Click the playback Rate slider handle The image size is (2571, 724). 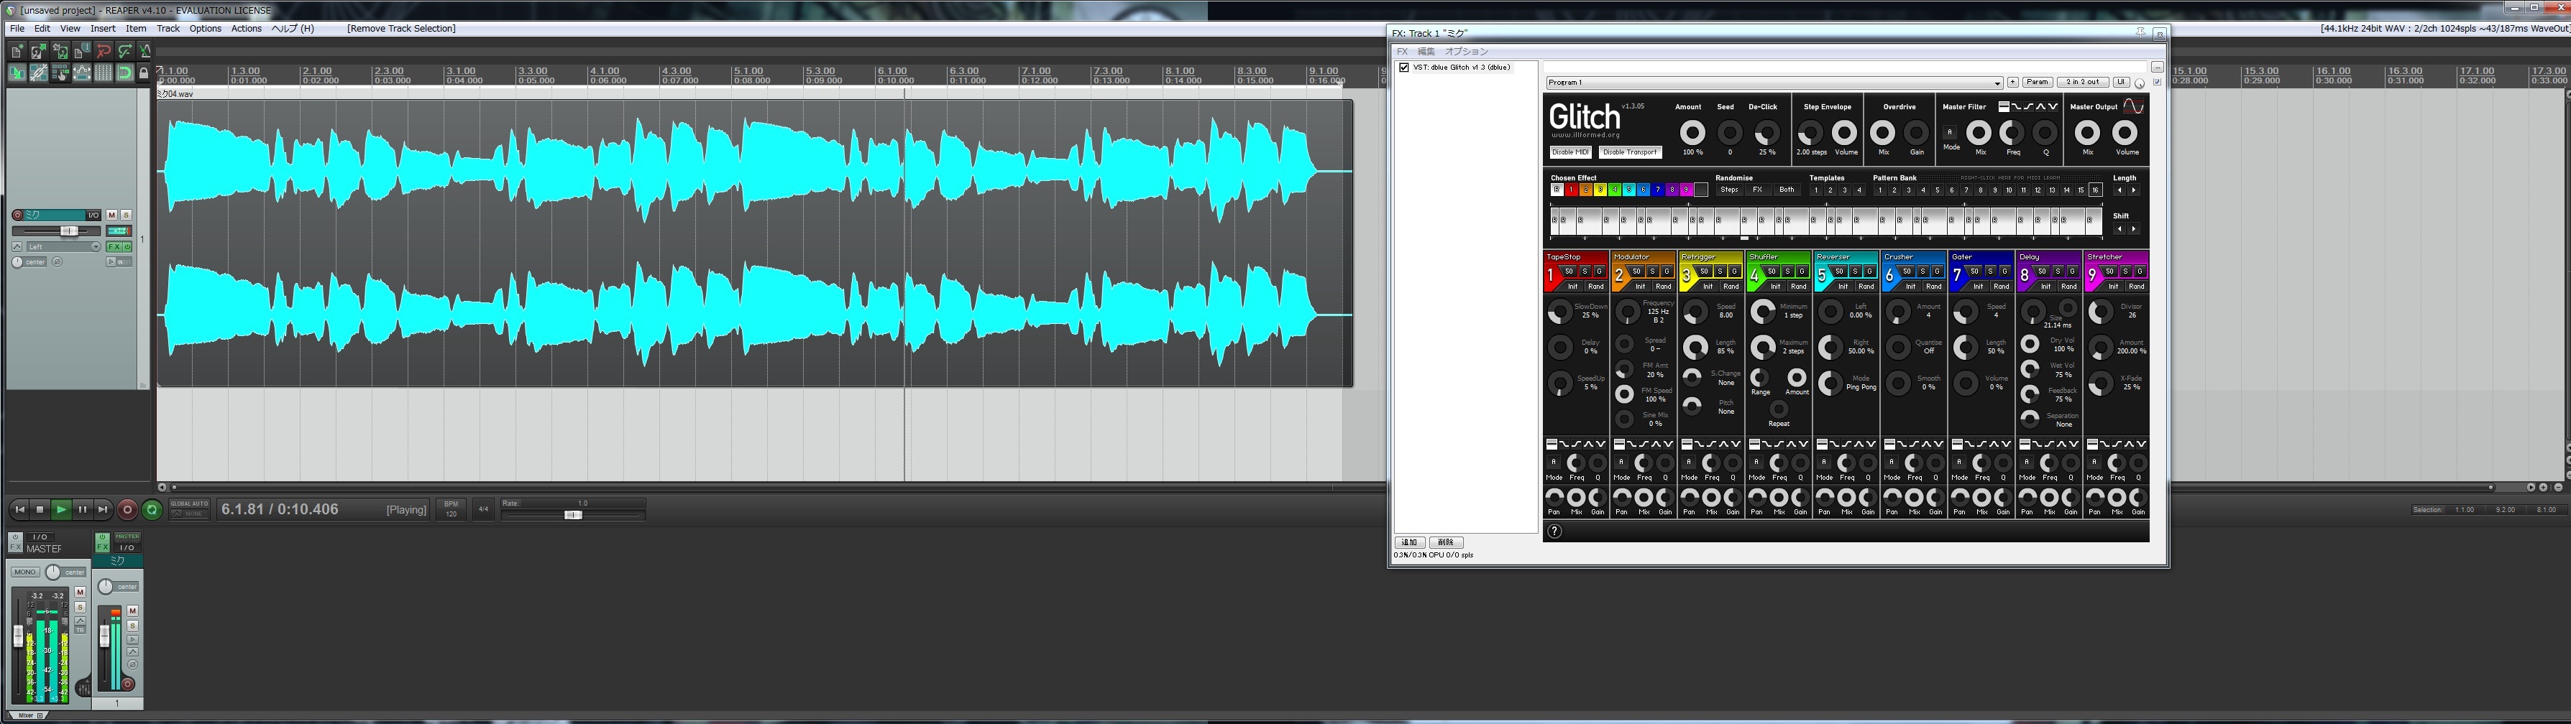click(x=573, y=516)
